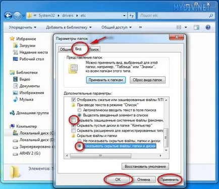Select Компьютер in the navigation pane
Image resolution: width=219 pixels, height=189 pixels.
coord(23,126)
